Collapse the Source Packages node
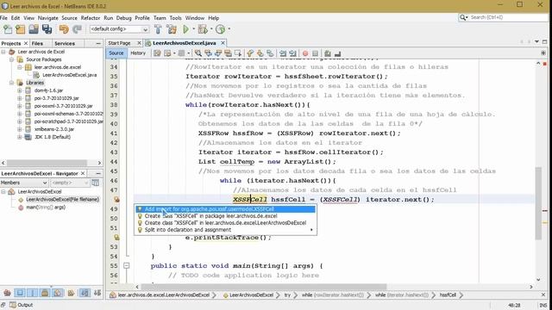The image size is (552, 310). click(11, 59)
